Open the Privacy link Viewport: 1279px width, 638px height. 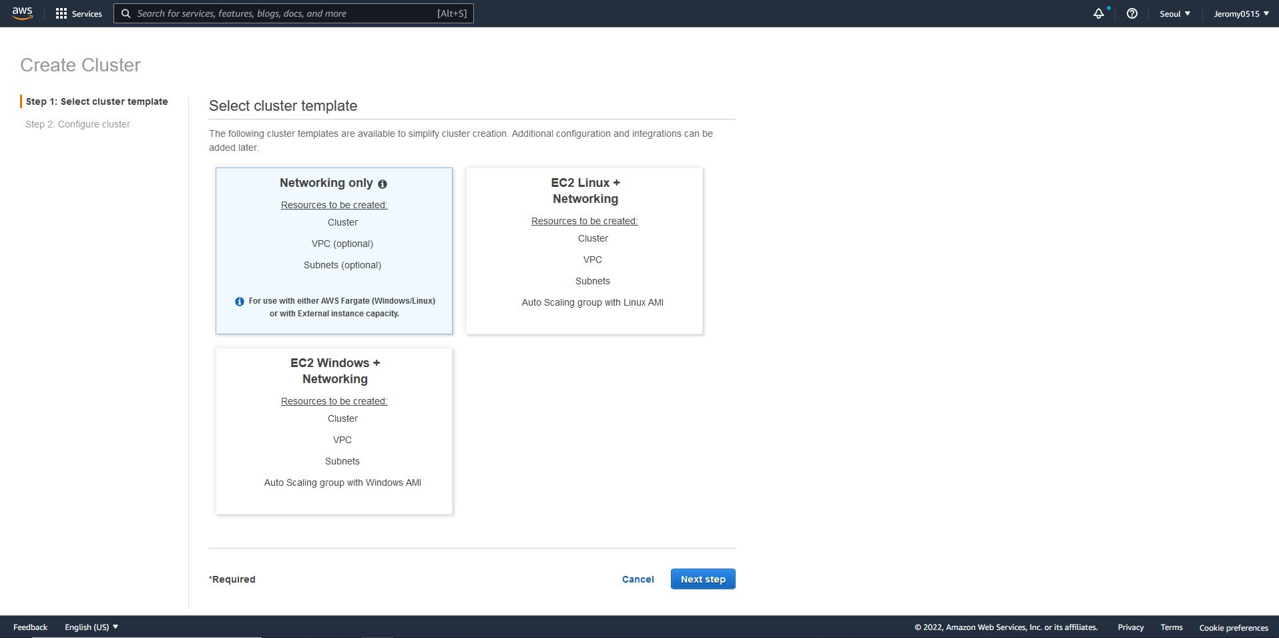tap(1131, 627)
